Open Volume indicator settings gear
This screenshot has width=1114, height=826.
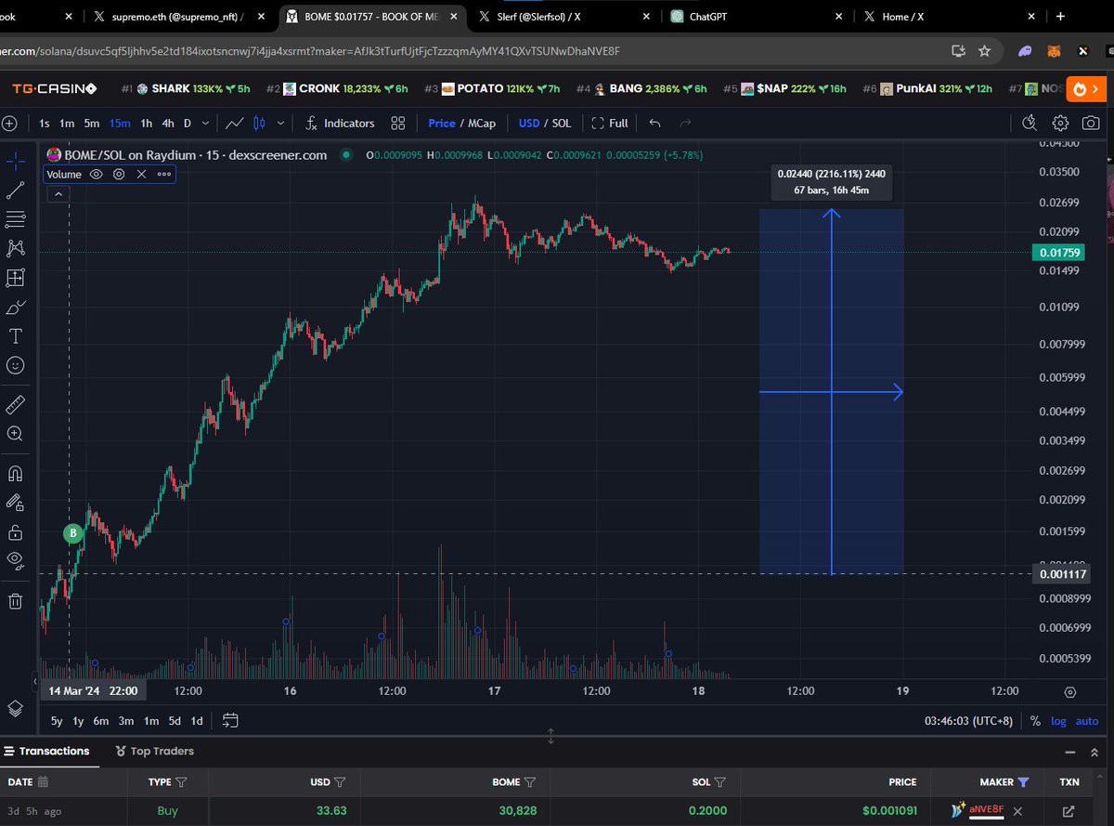tap(119, 174)
